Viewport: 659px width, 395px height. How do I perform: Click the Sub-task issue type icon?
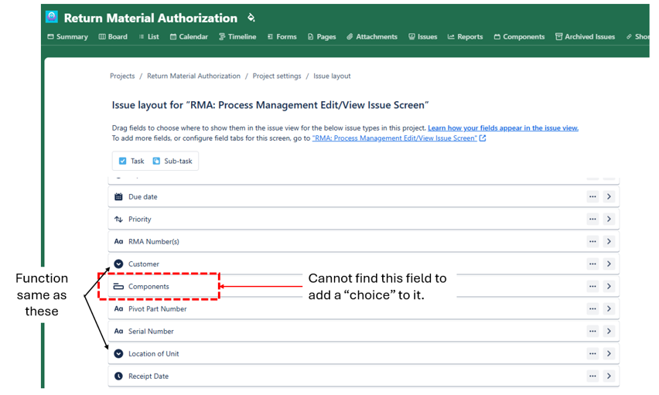(156, 161)
